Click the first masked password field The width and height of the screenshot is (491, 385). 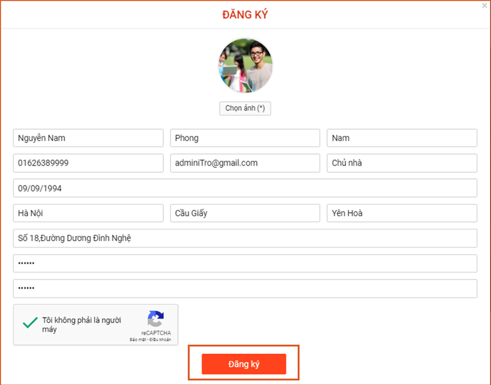click(245, 263)
